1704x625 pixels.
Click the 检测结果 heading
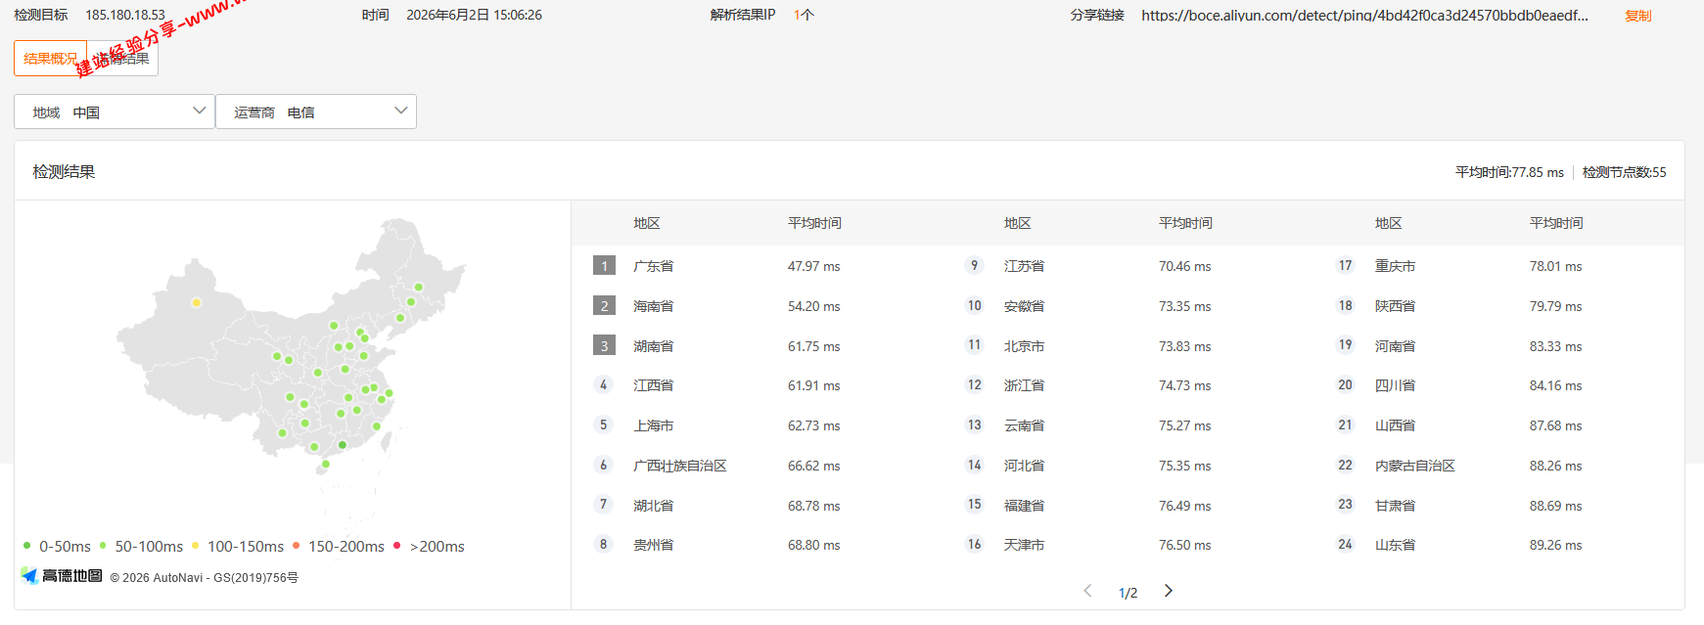[x=64, y=172]
